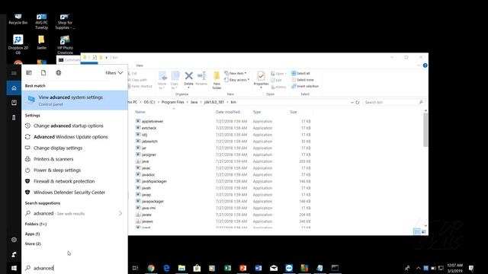488x274 pixels.
Task: Select the javadoc file
Action: pyautogui.click(x=146, y=175)
